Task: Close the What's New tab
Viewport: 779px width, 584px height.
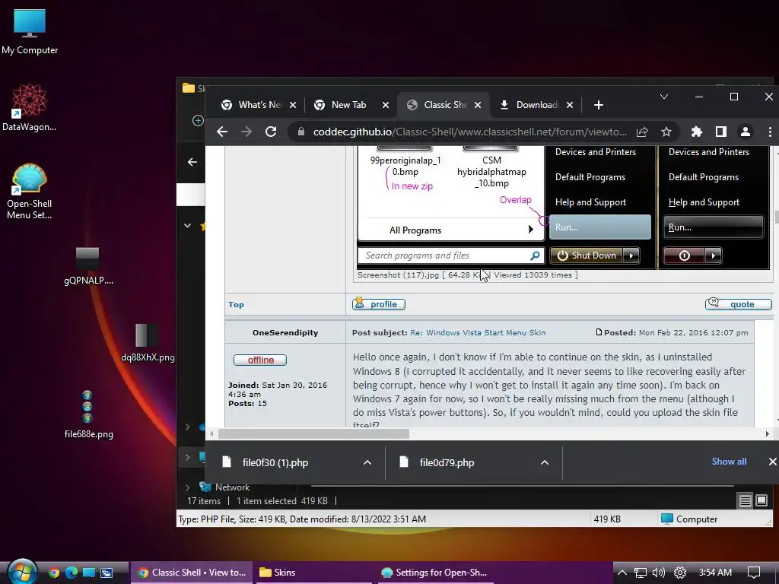Action: 293,105
